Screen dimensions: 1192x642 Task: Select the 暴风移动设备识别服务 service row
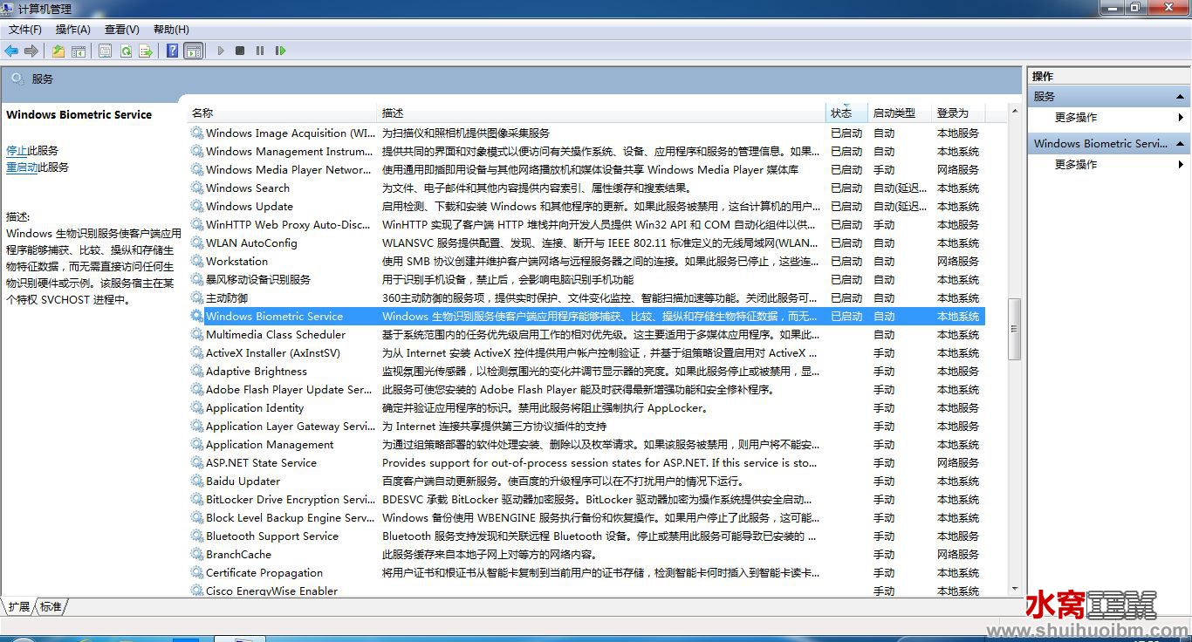click(x=587, y=280)
